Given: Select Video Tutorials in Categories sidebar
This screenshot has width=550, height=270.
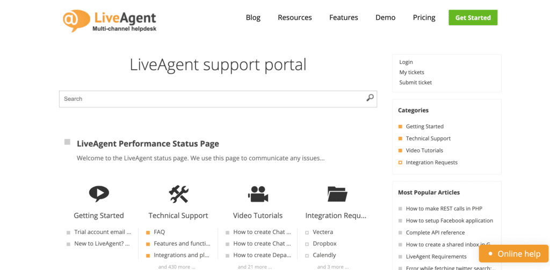Looking at the screenshot, I should tap(424, 150).
